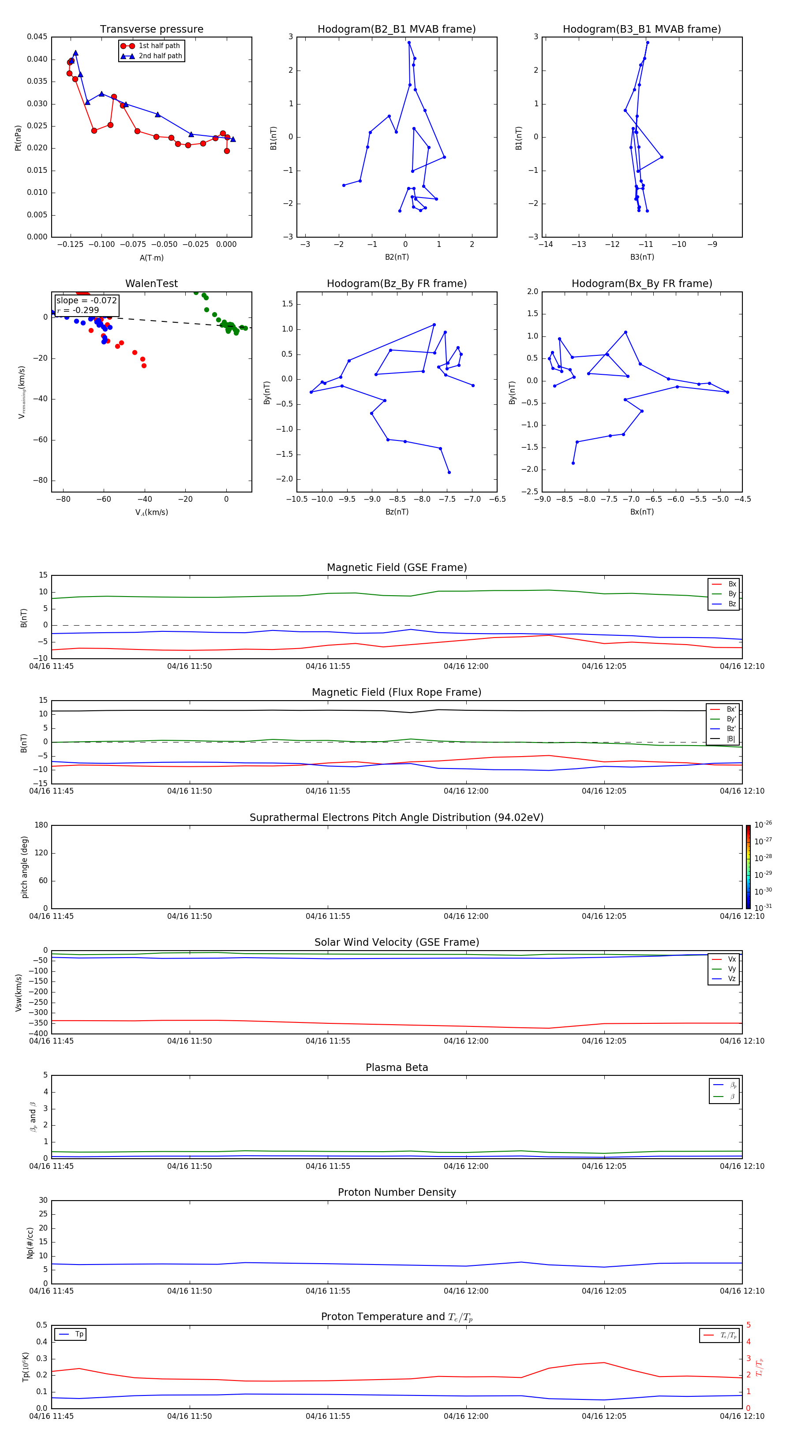794x1455 pixels.
Task: Click the "Solar Wind Velocity (GSE Frame)" title
Action: pos(397,943)
